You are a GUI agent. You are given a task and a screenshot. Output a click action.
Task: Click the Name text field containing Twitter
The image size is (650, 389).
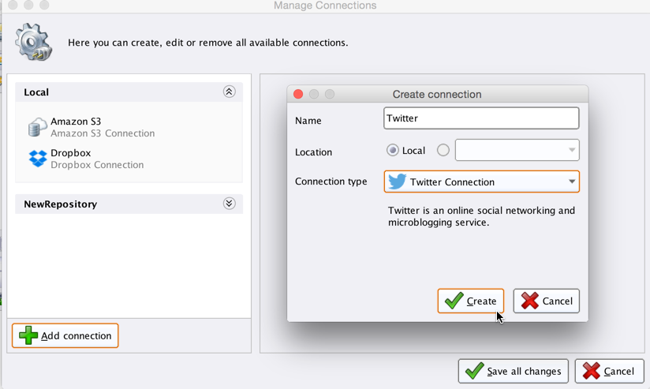pos(481,118)
